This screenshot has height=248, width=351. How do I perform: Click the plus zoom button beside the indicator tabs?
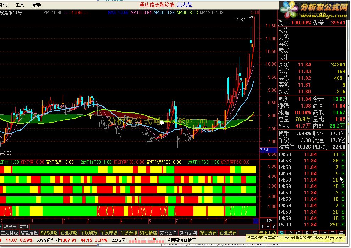263,226
